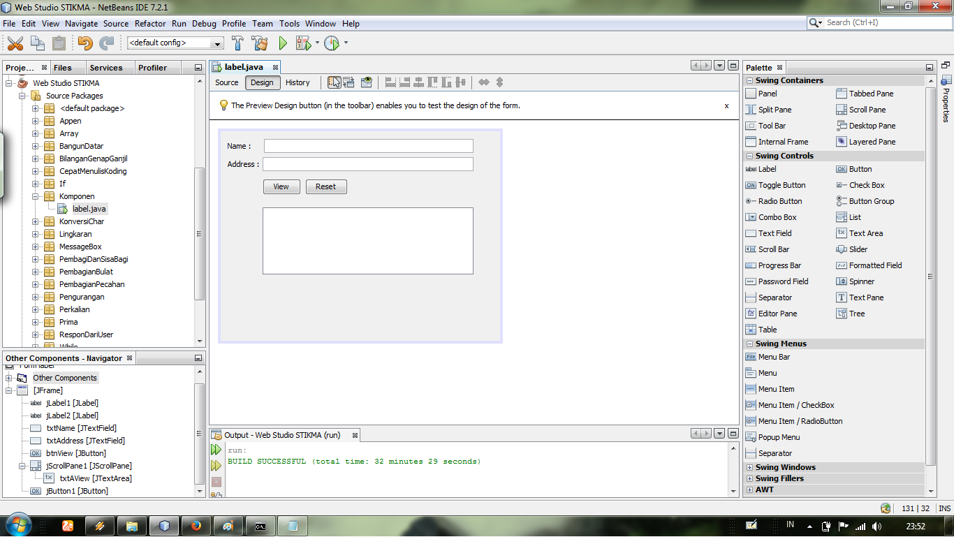Viewport: 954px width, 537px height.
Task: Switch to the Source tab of label.java
Action: click(226, 82)
